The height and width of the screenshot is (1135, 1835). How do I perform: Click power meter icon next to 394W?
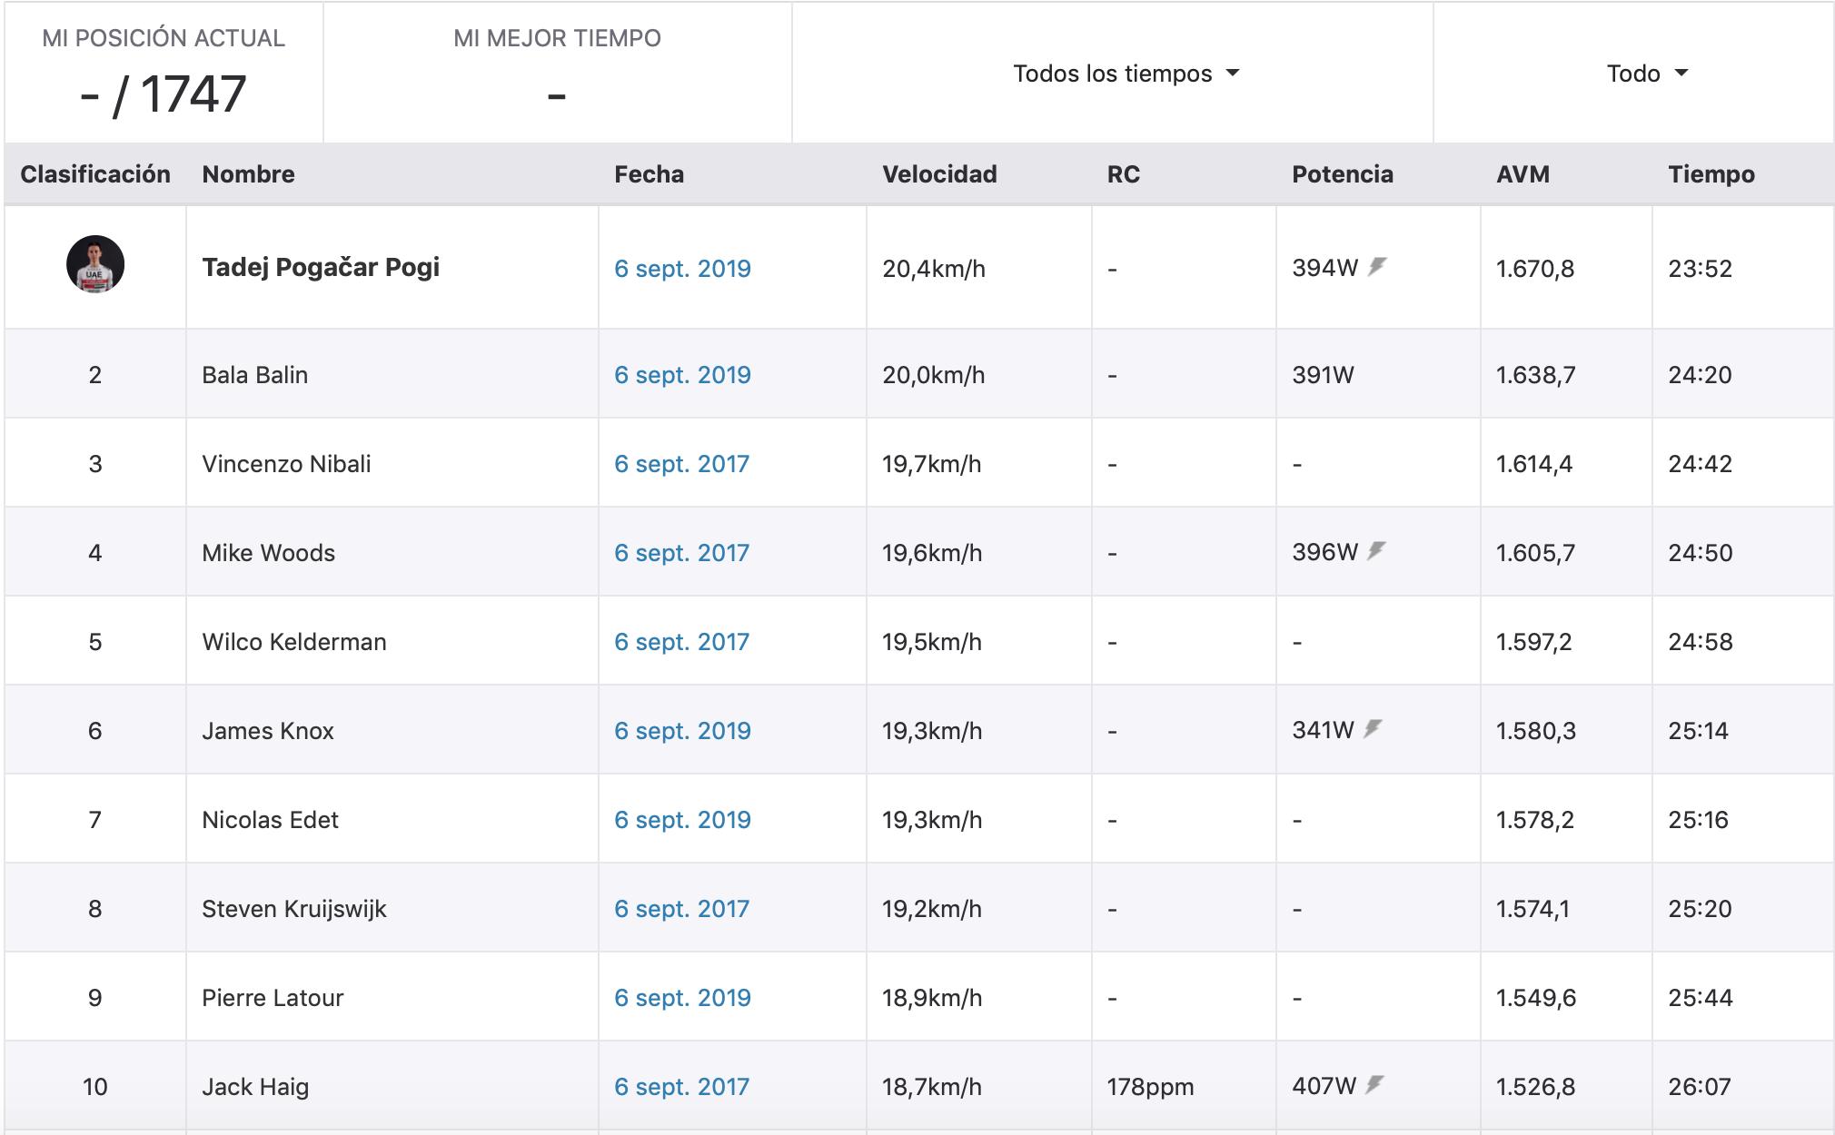coord(1377,267)
